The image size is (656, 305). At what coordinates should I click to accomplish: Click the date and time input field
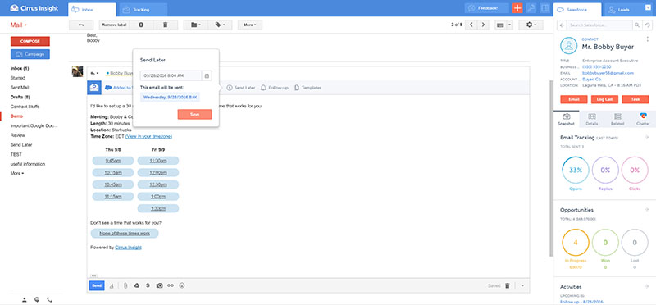click(x=171, y=75)
